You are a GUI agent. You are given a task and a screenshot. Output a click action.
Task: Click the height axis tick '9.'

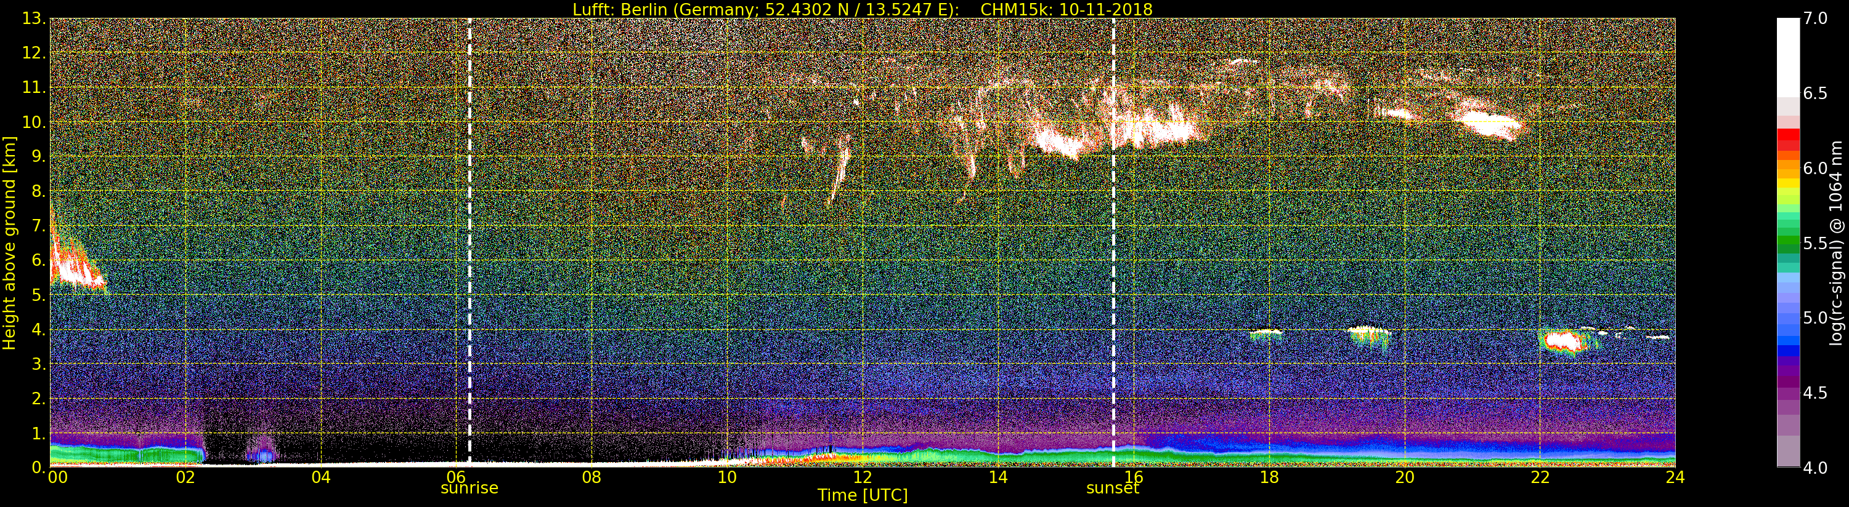38,156
